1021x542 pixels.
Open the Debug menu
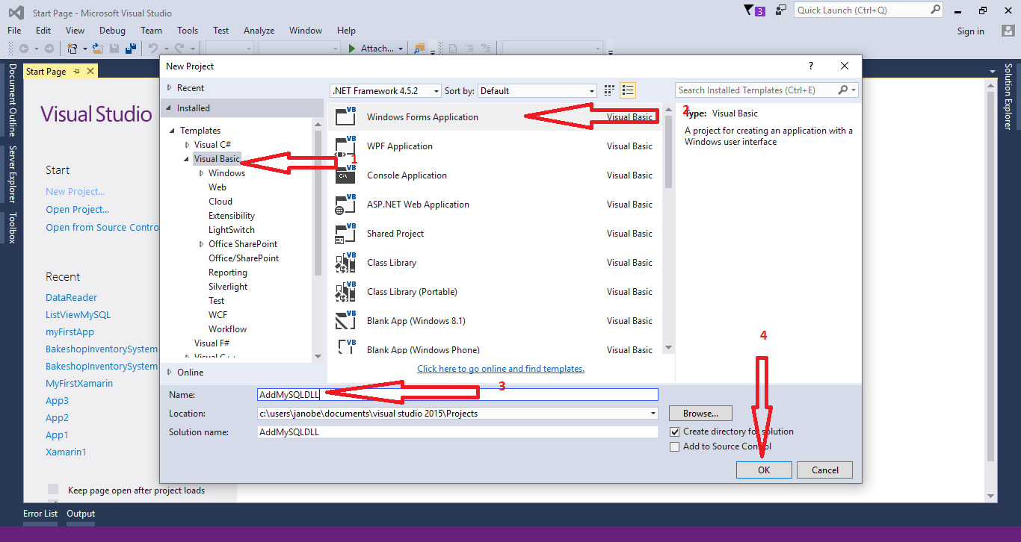[112, 31]
